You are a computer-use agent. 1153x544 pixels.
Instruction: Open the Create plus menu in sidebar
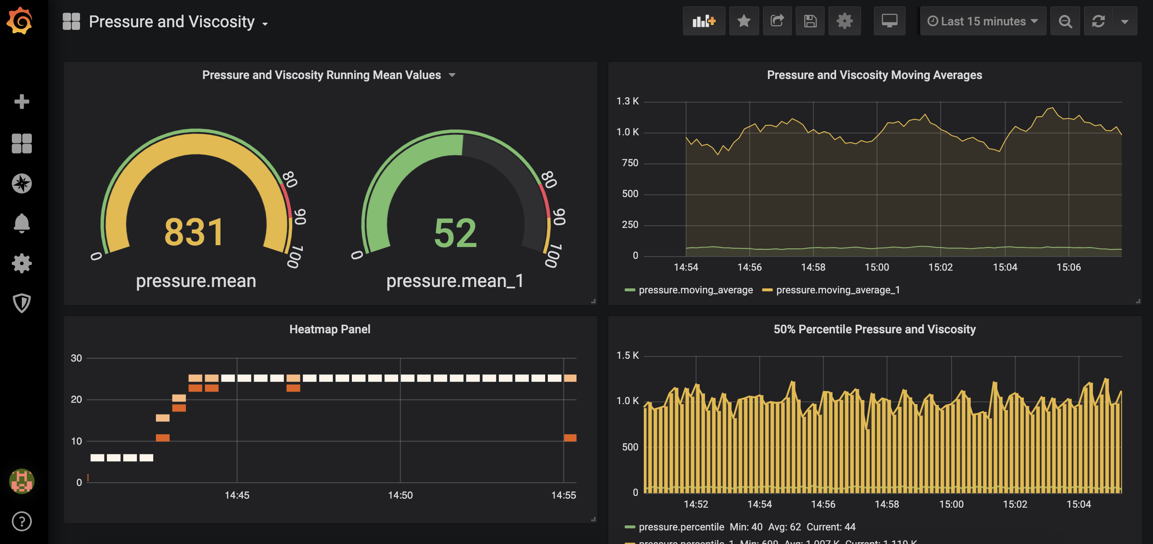pyautogui.click(x=21, y=101)
